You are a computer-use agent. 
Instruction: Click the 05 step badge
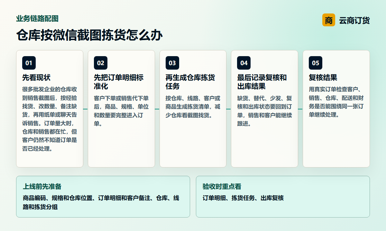[316, 63]
